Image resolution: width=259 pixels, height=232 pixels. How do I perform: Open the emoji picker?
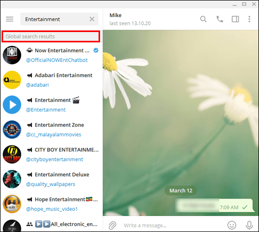[x=232, y=225]
